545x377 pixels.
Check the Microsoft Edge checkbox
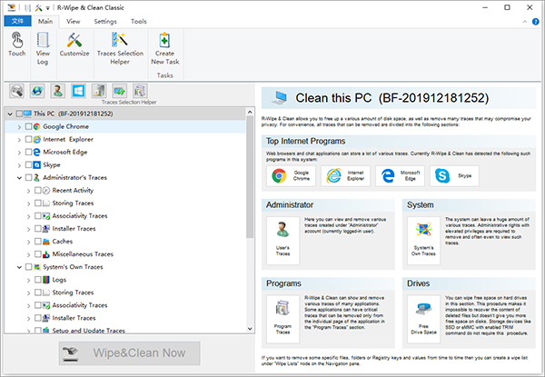29,152
